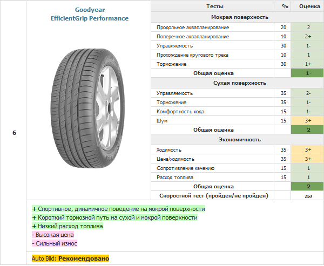Click rating 1 for Расход топлива
This screenshot has width=324, height=266.
coord(308,177)
